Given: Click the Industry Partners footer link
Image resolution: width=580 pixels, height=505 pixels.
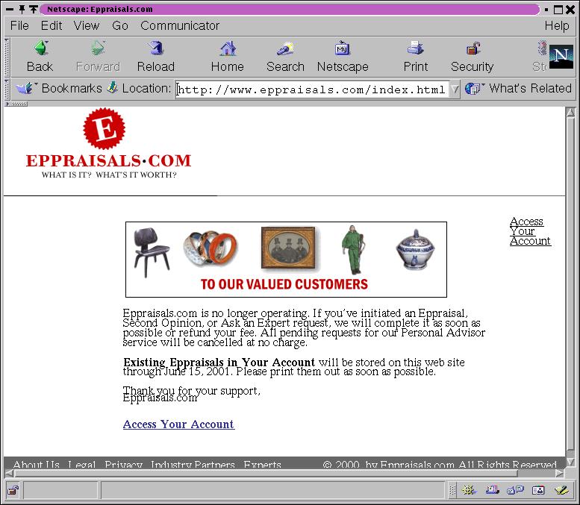Looking at the screenshot, I should pos(193,464).
